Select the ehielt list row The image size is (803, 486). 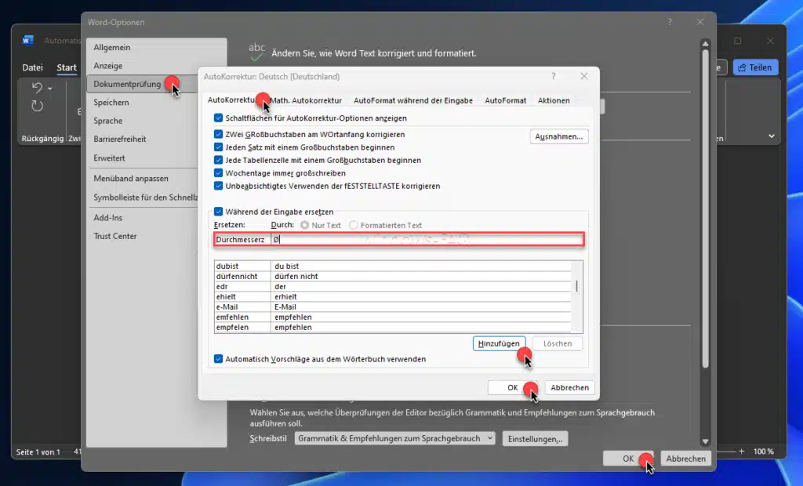tap(393, 296)
